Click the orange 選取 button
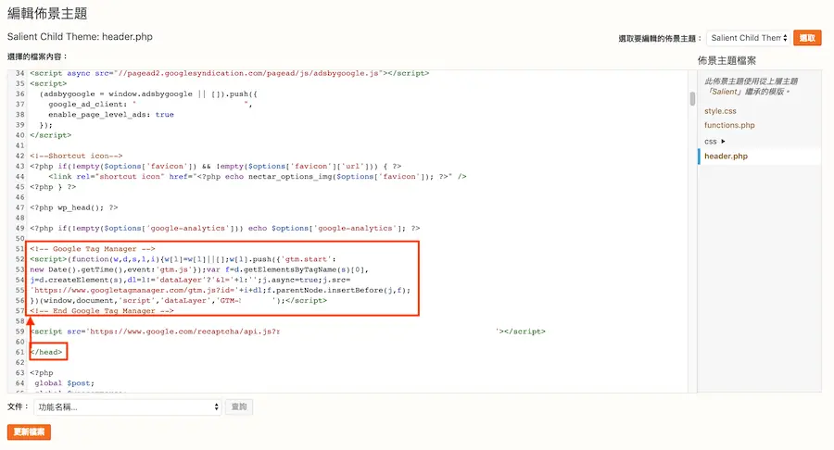Screen dimensions: 834x450 coord(807,38)
